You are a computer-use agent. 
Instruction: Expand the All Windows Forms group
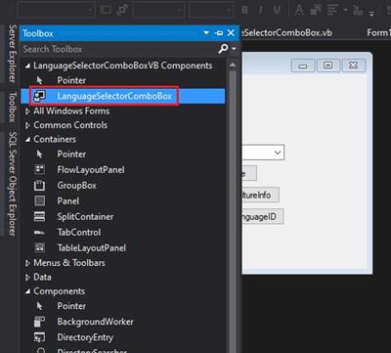28,111
